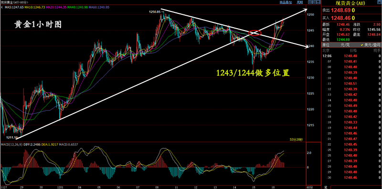Select the :07 tick row priced 1248.41
This screenshot has height=189, width=382.
pos(352,62)
